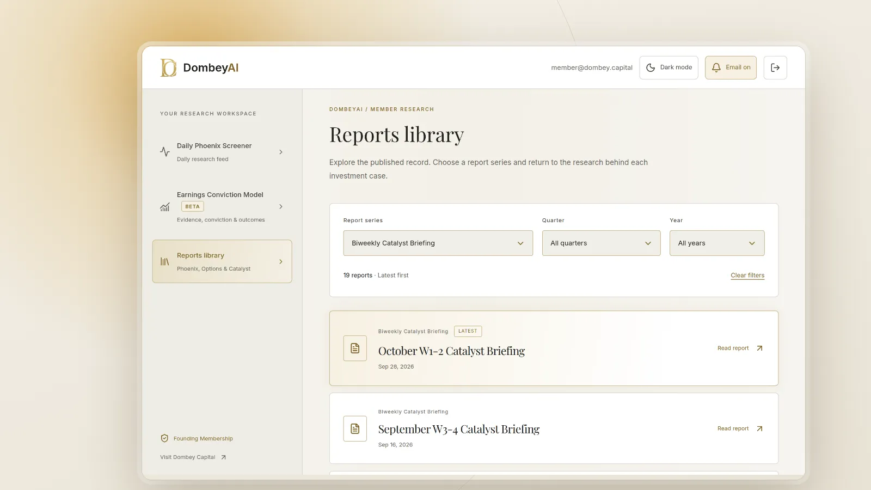The image size is (871, 490).
Task: Toggle Email on notifications
Action: (x=731, y=68)
